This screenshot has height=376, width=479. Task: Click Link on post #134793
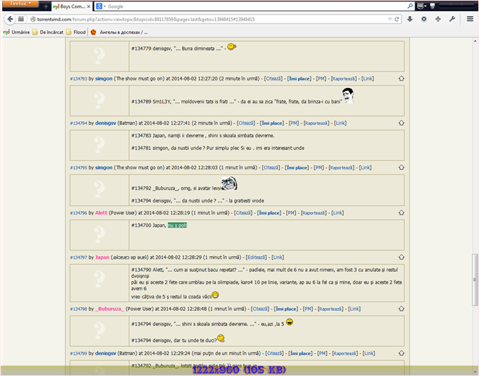tap(367, 79)
